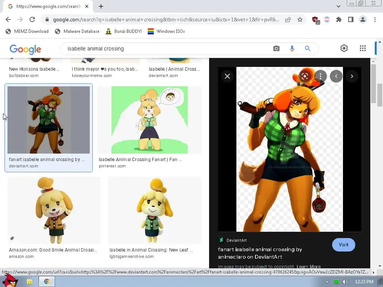Go to Google home via logo
383x287 pixels.
tap(25, 49)
